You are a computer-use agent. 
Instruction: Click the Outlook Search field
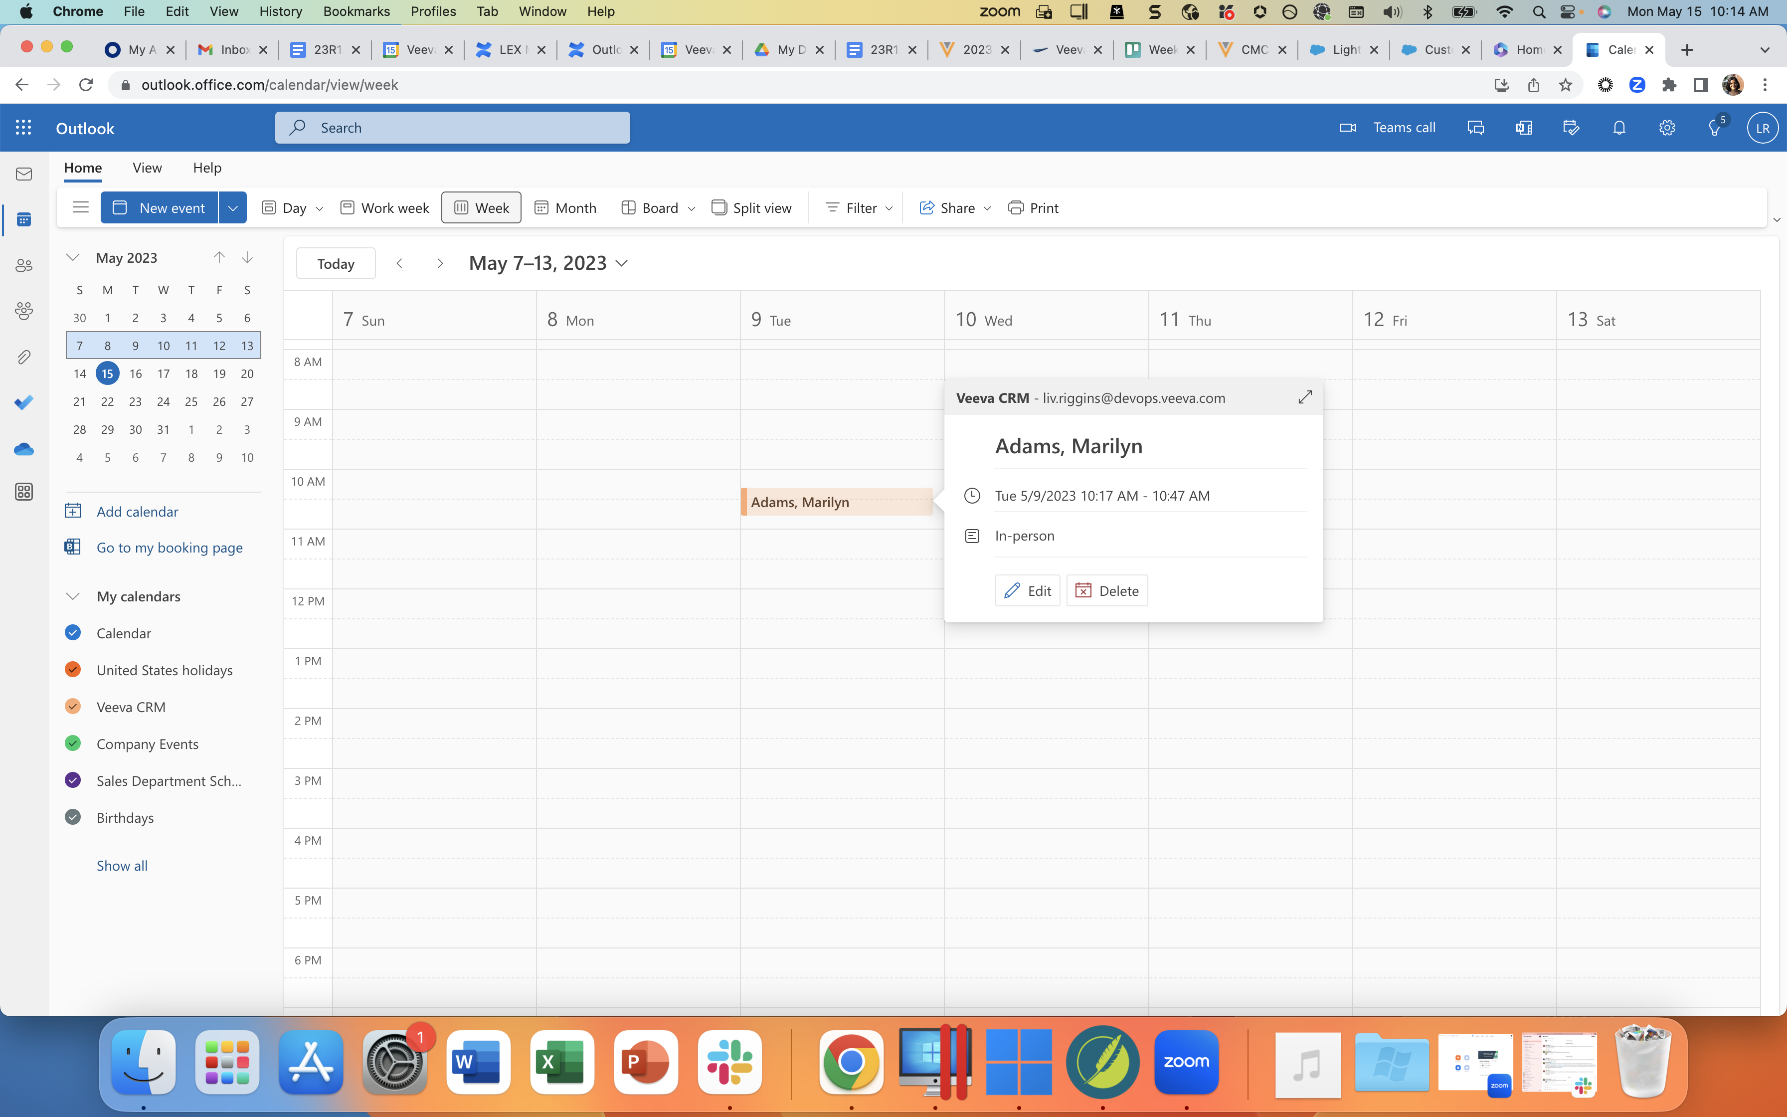453,128
